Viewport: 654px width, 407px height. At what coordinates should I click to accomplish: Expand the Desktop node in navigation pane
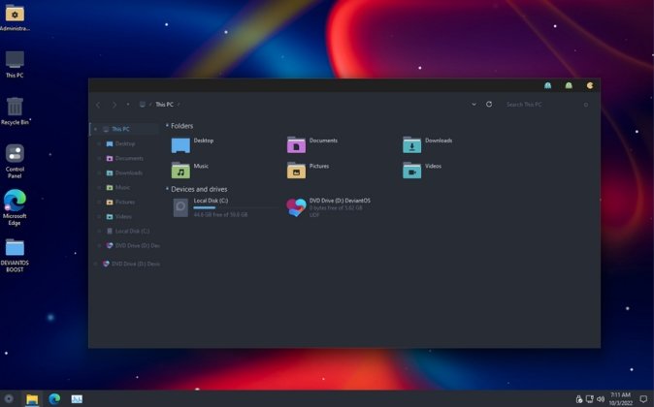99,143
